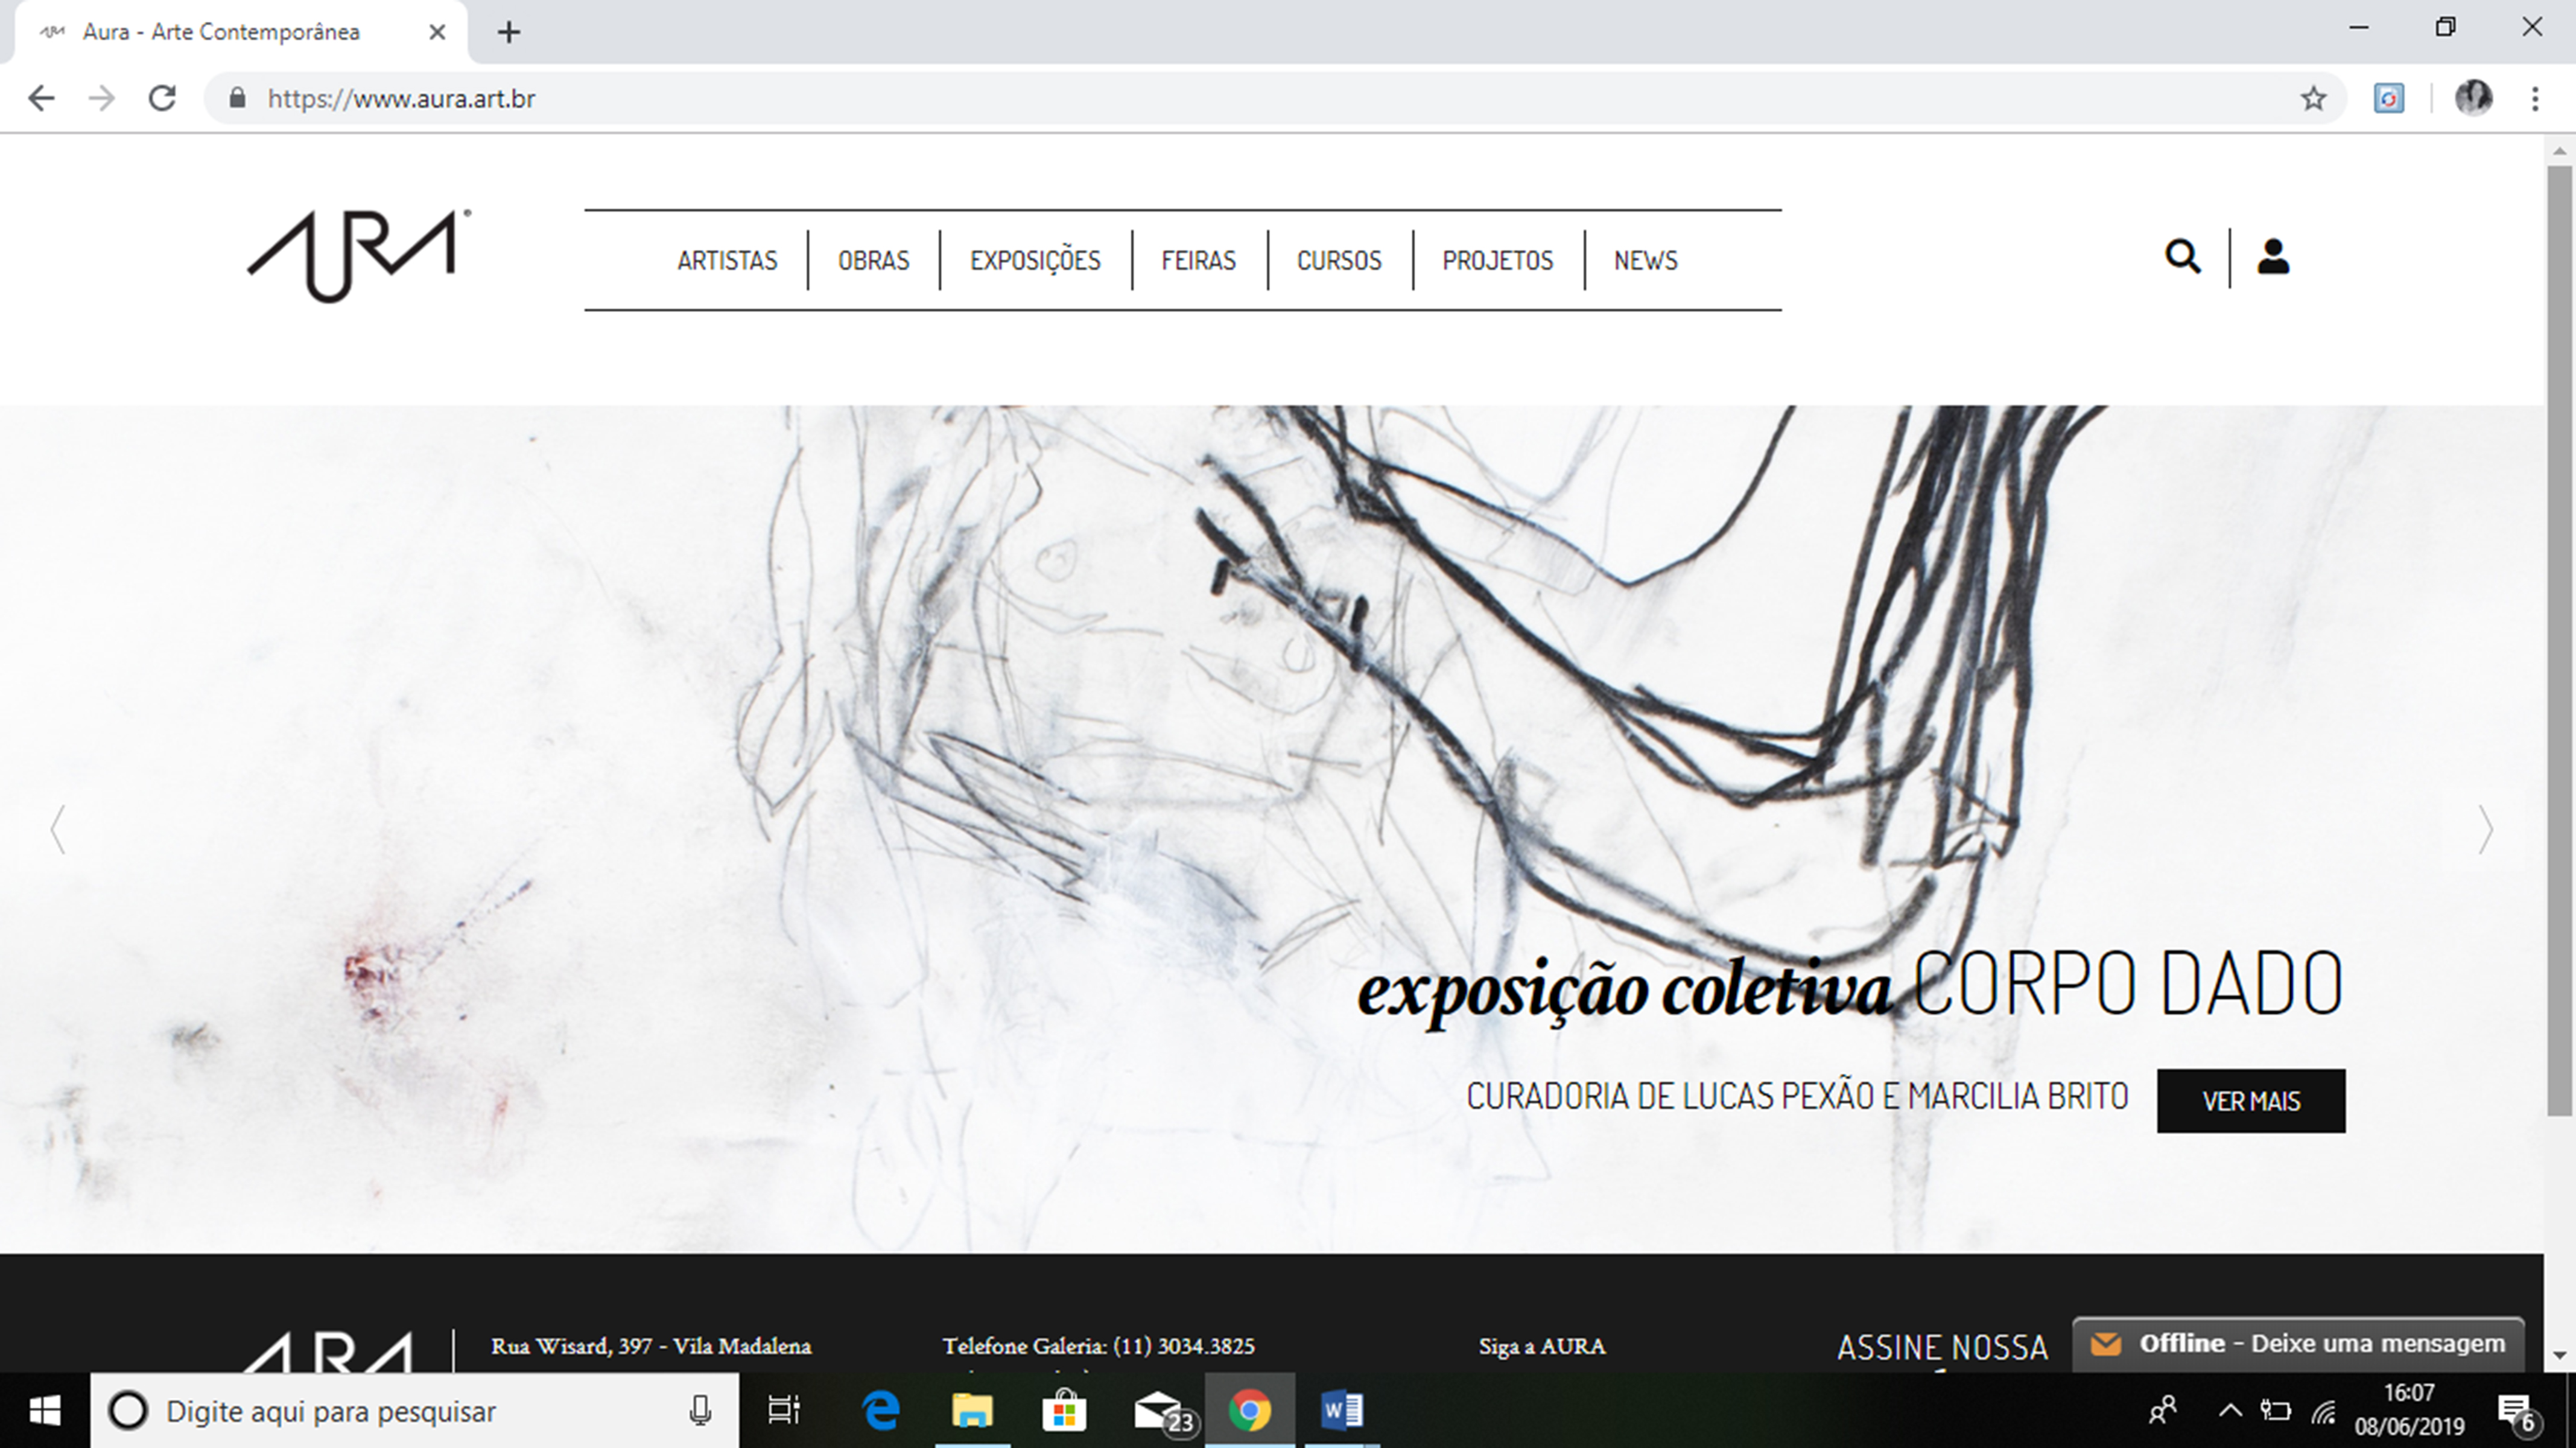The height and width of the screenshot is (1448, 2576).
Task: Open the ARTISTAS menu item
Action: (727, 261)
